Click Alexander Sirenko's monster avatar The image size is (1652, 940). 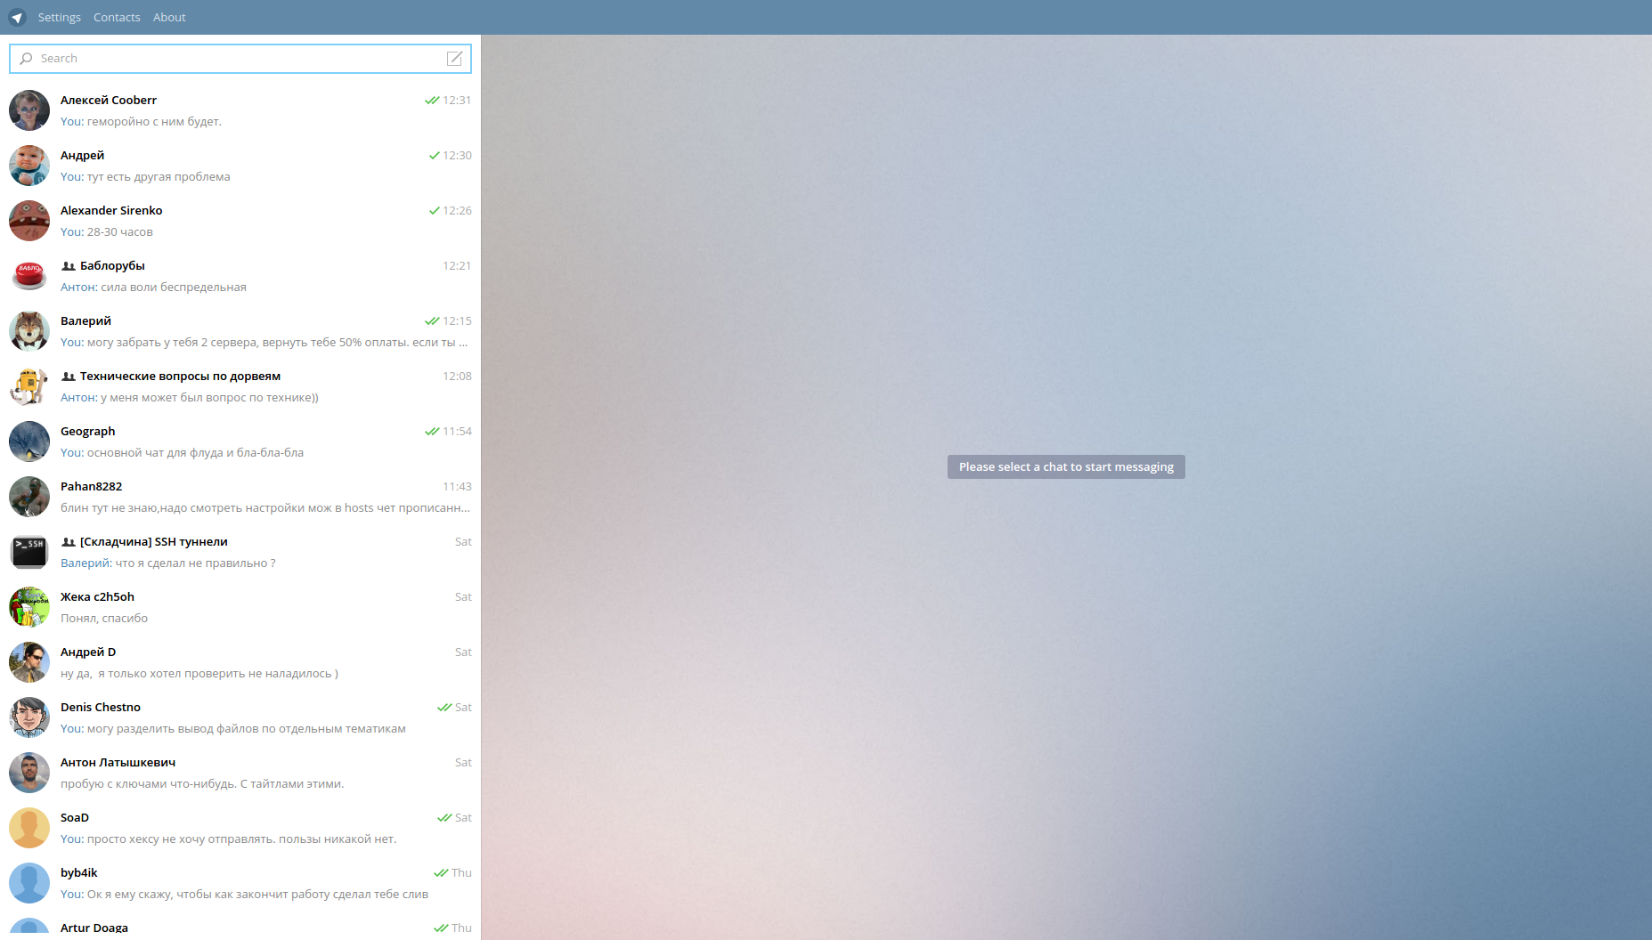click(x=29, y=221)
